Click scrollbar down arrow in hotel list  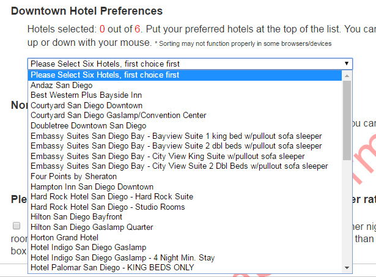pos(347,268)
